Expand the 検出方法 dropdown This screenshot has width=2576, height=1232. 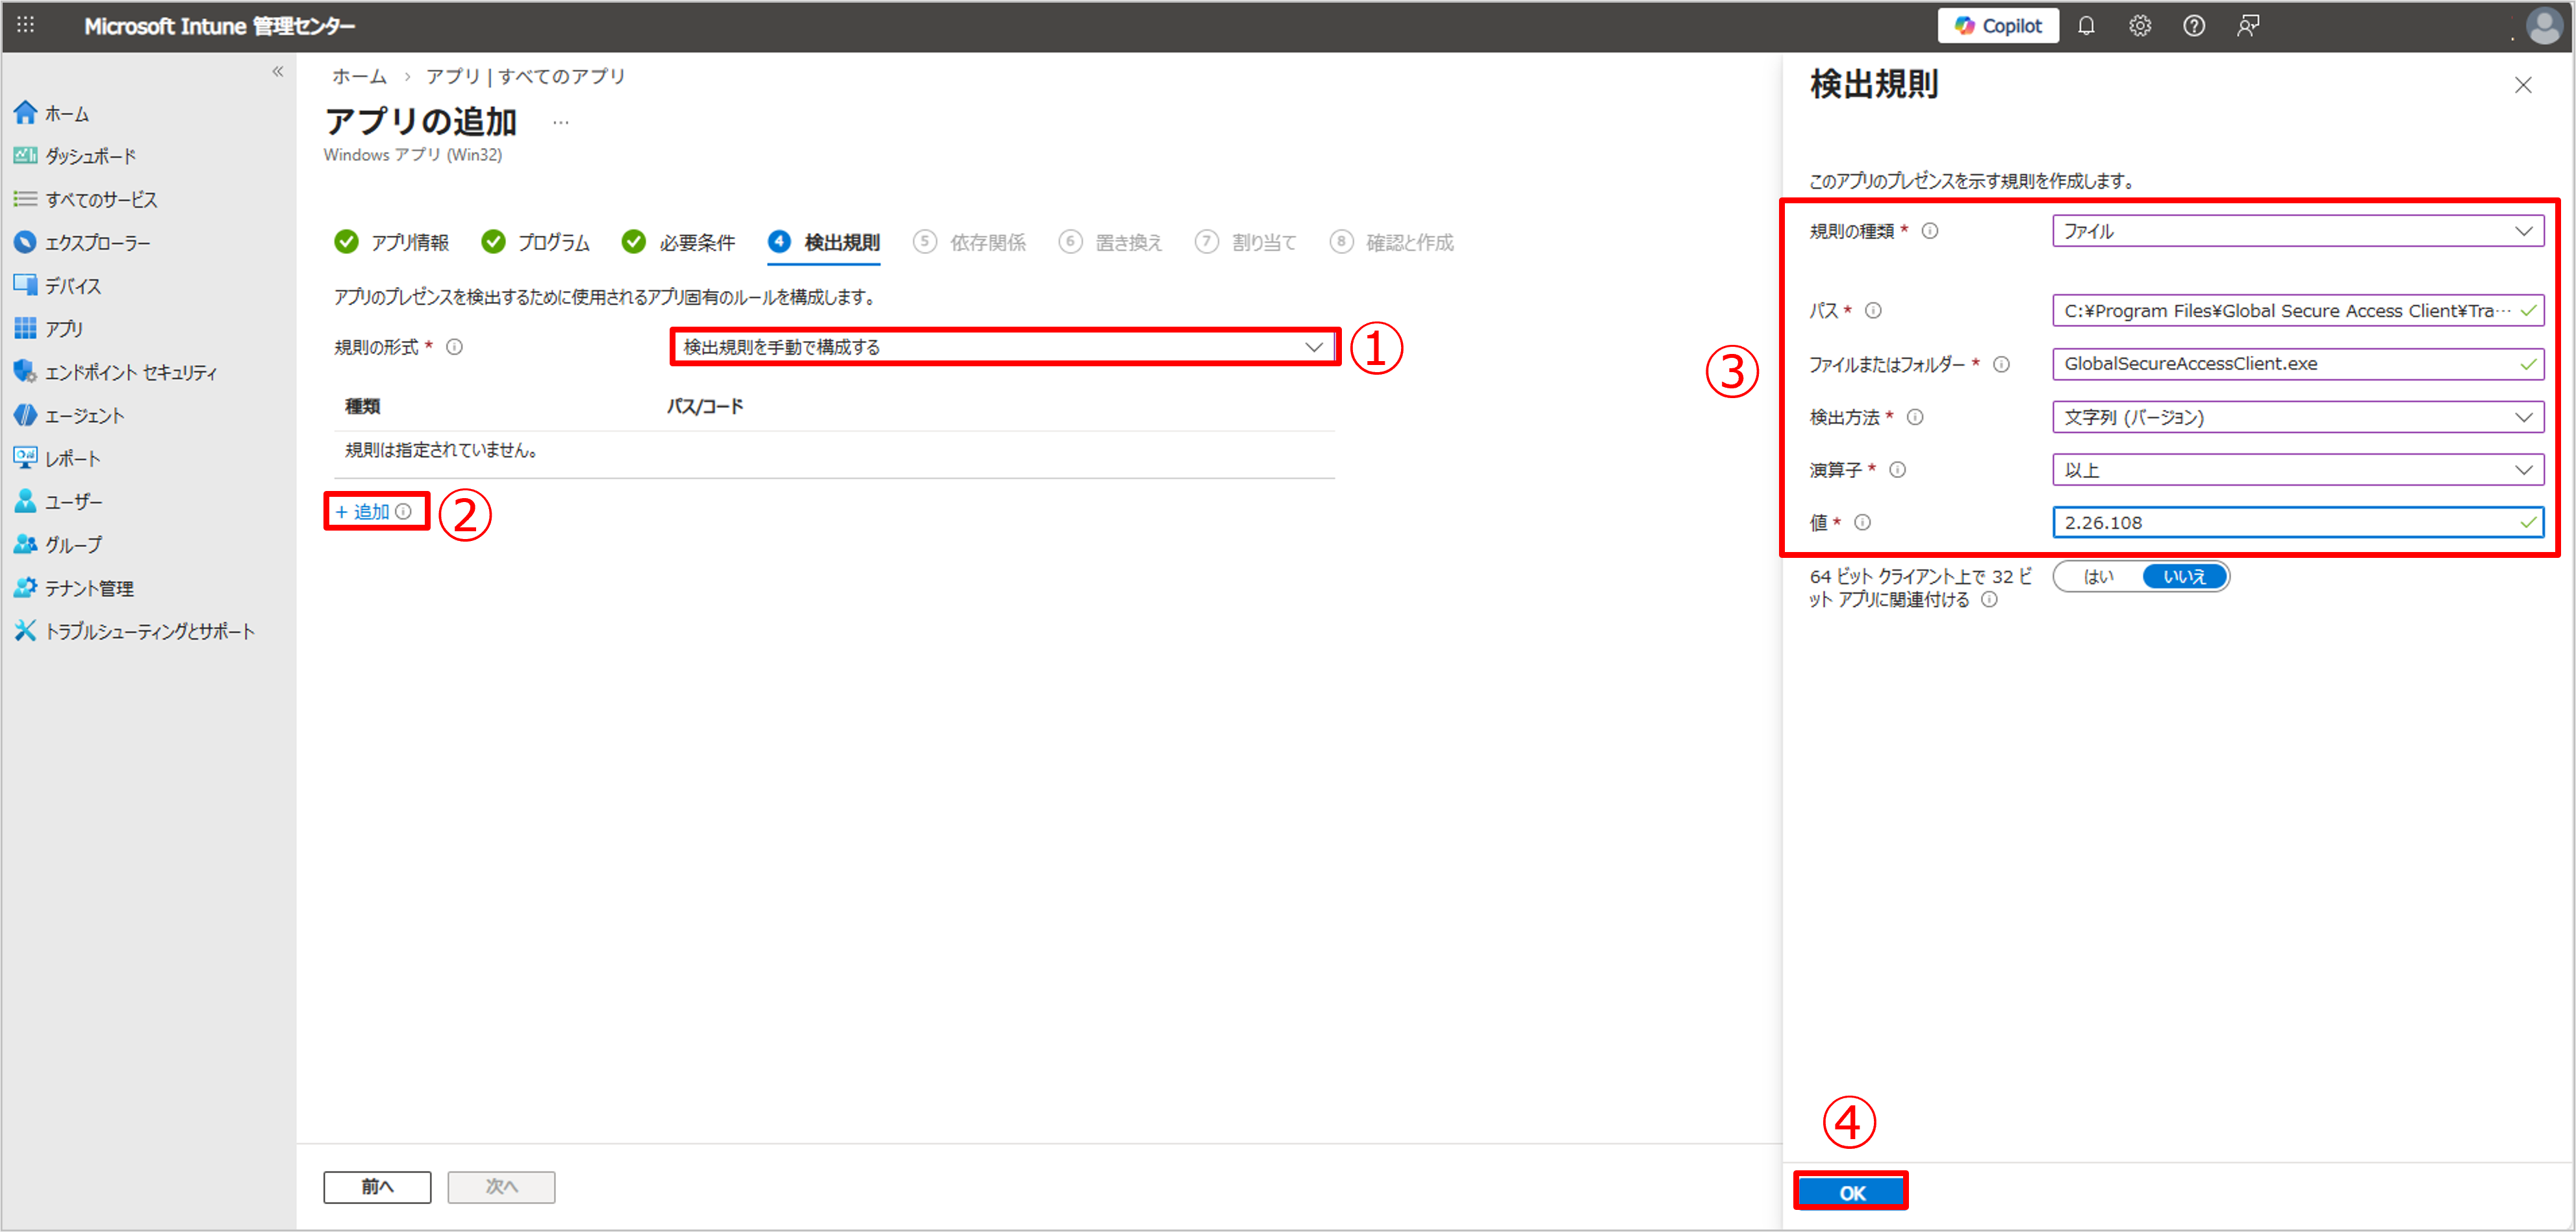tap(2297, 417)
